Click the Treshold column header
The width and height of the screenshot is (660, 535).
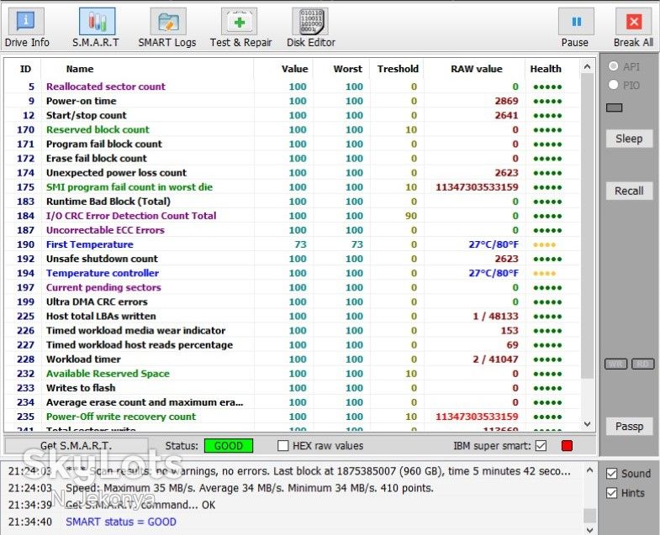(398, 69)
